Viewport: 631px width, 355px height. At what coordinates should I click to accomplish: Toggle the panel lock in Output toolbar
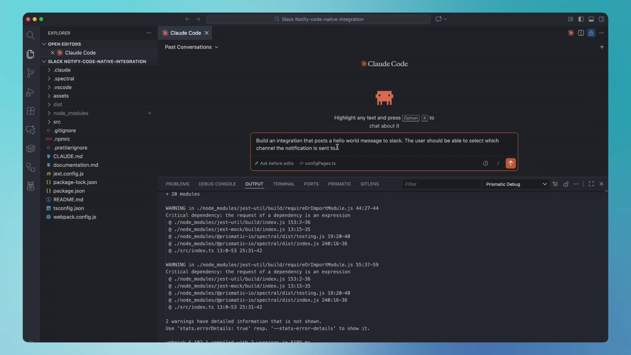[x=566, y=184]
